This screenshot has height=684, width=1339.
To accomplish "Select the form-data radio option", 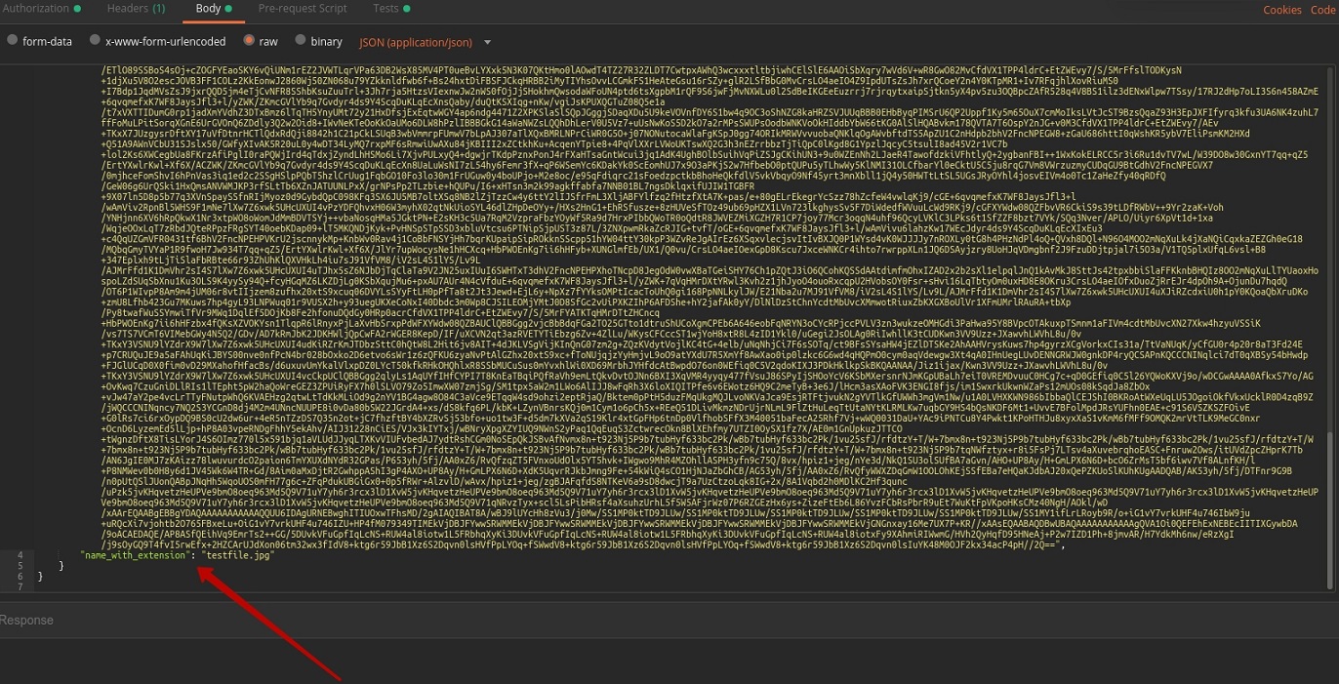I will (12, 42).
